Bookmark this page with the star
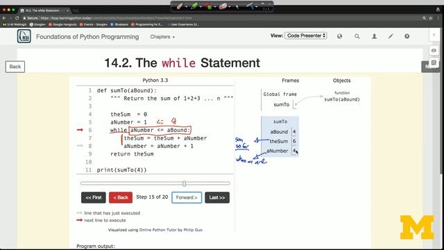The width and height of the screenshot is (444, 250). (x=430, y=18)
